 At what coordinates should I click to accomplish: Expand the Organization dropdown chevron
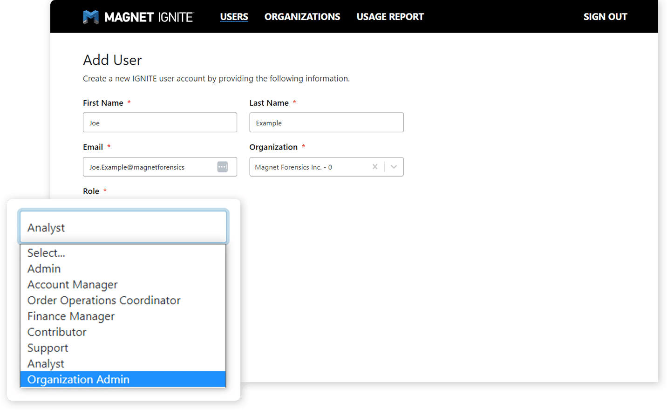(x=394, y=167)
